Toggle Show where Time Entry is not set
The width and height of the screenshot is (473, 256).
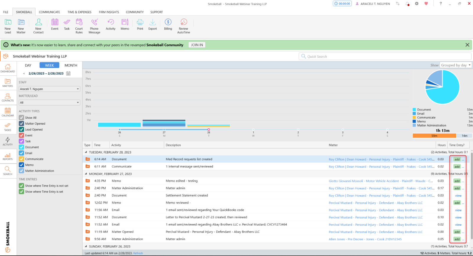tap(21, 186)
